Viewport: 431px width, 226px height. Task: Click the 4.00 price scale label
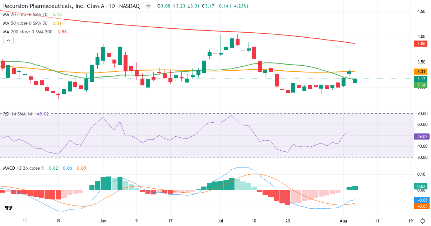coord(421,37)
